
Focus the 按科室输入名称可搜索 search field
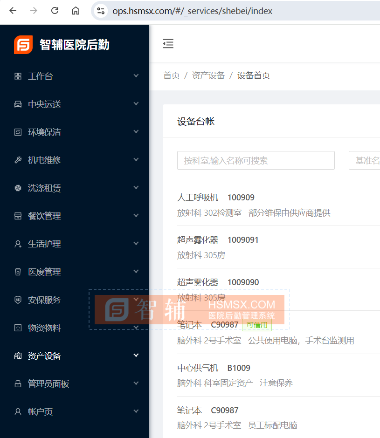point(256,160)
